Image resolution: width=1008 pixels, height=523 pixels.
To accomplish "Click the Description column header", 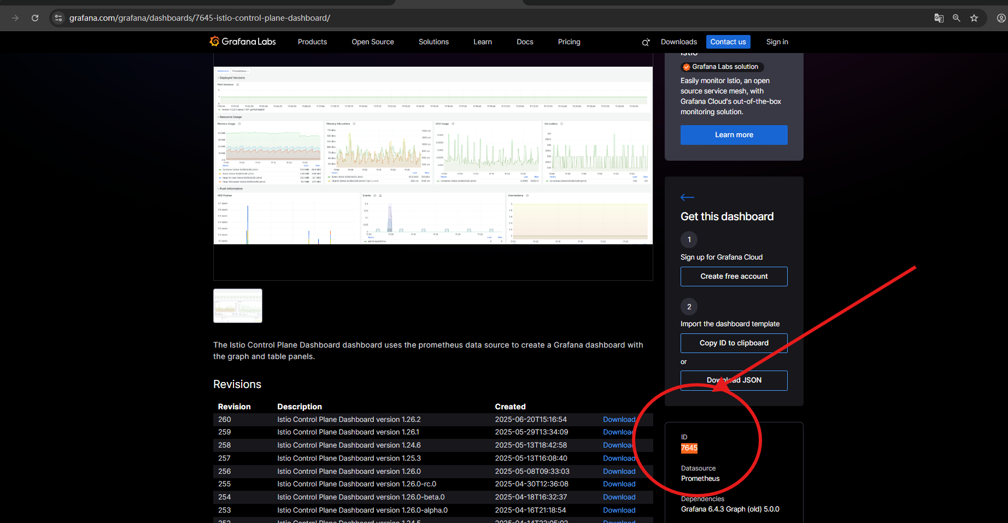I will [300, 407].
